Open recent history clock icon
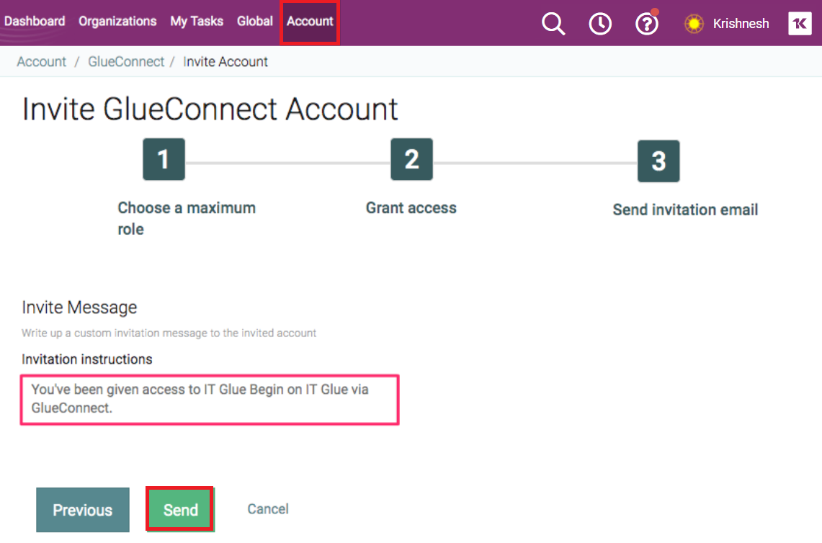This screenshot has width=822, height=543. [599, 24]
